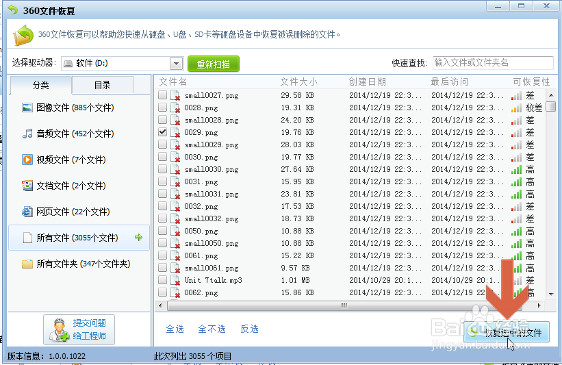Click the 反选 invert selection link
Viewport: 562px width, 365px height.
[x=249, y=329]
